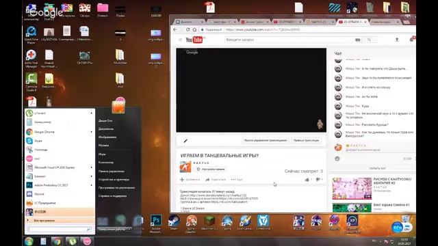Expand Visual C# 2010 Express jump list arrow

coord(91,167)
